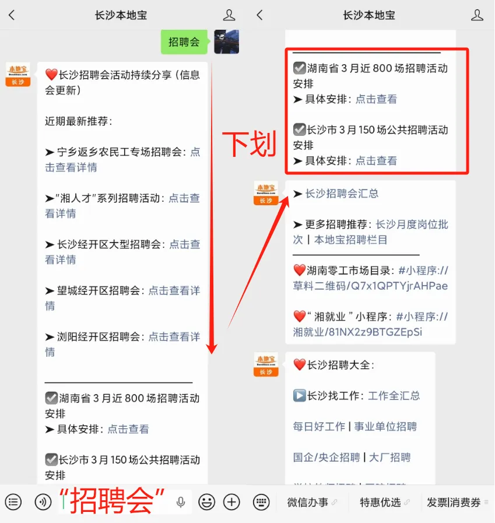
Task: Follow the 工作全汇总 link
Action: [x=394, y=395]
